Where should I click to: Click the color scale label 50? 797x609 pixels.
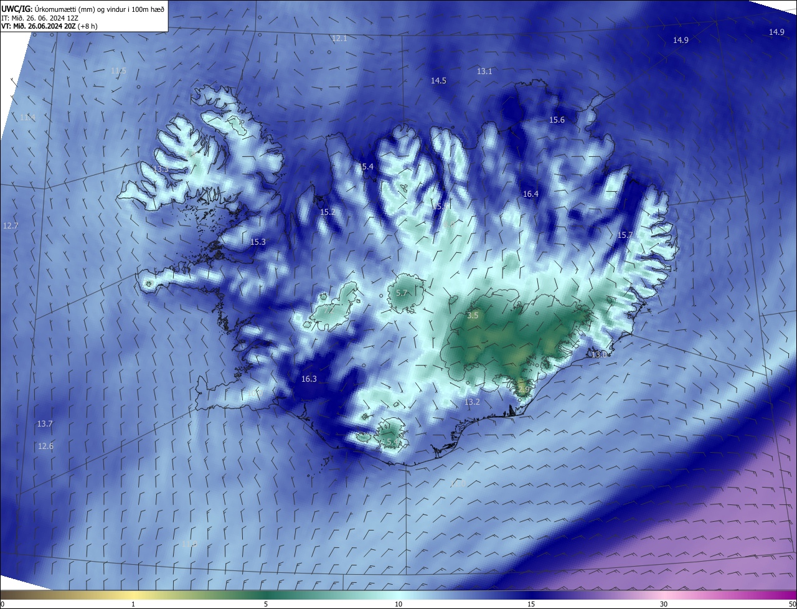[792, 604]
